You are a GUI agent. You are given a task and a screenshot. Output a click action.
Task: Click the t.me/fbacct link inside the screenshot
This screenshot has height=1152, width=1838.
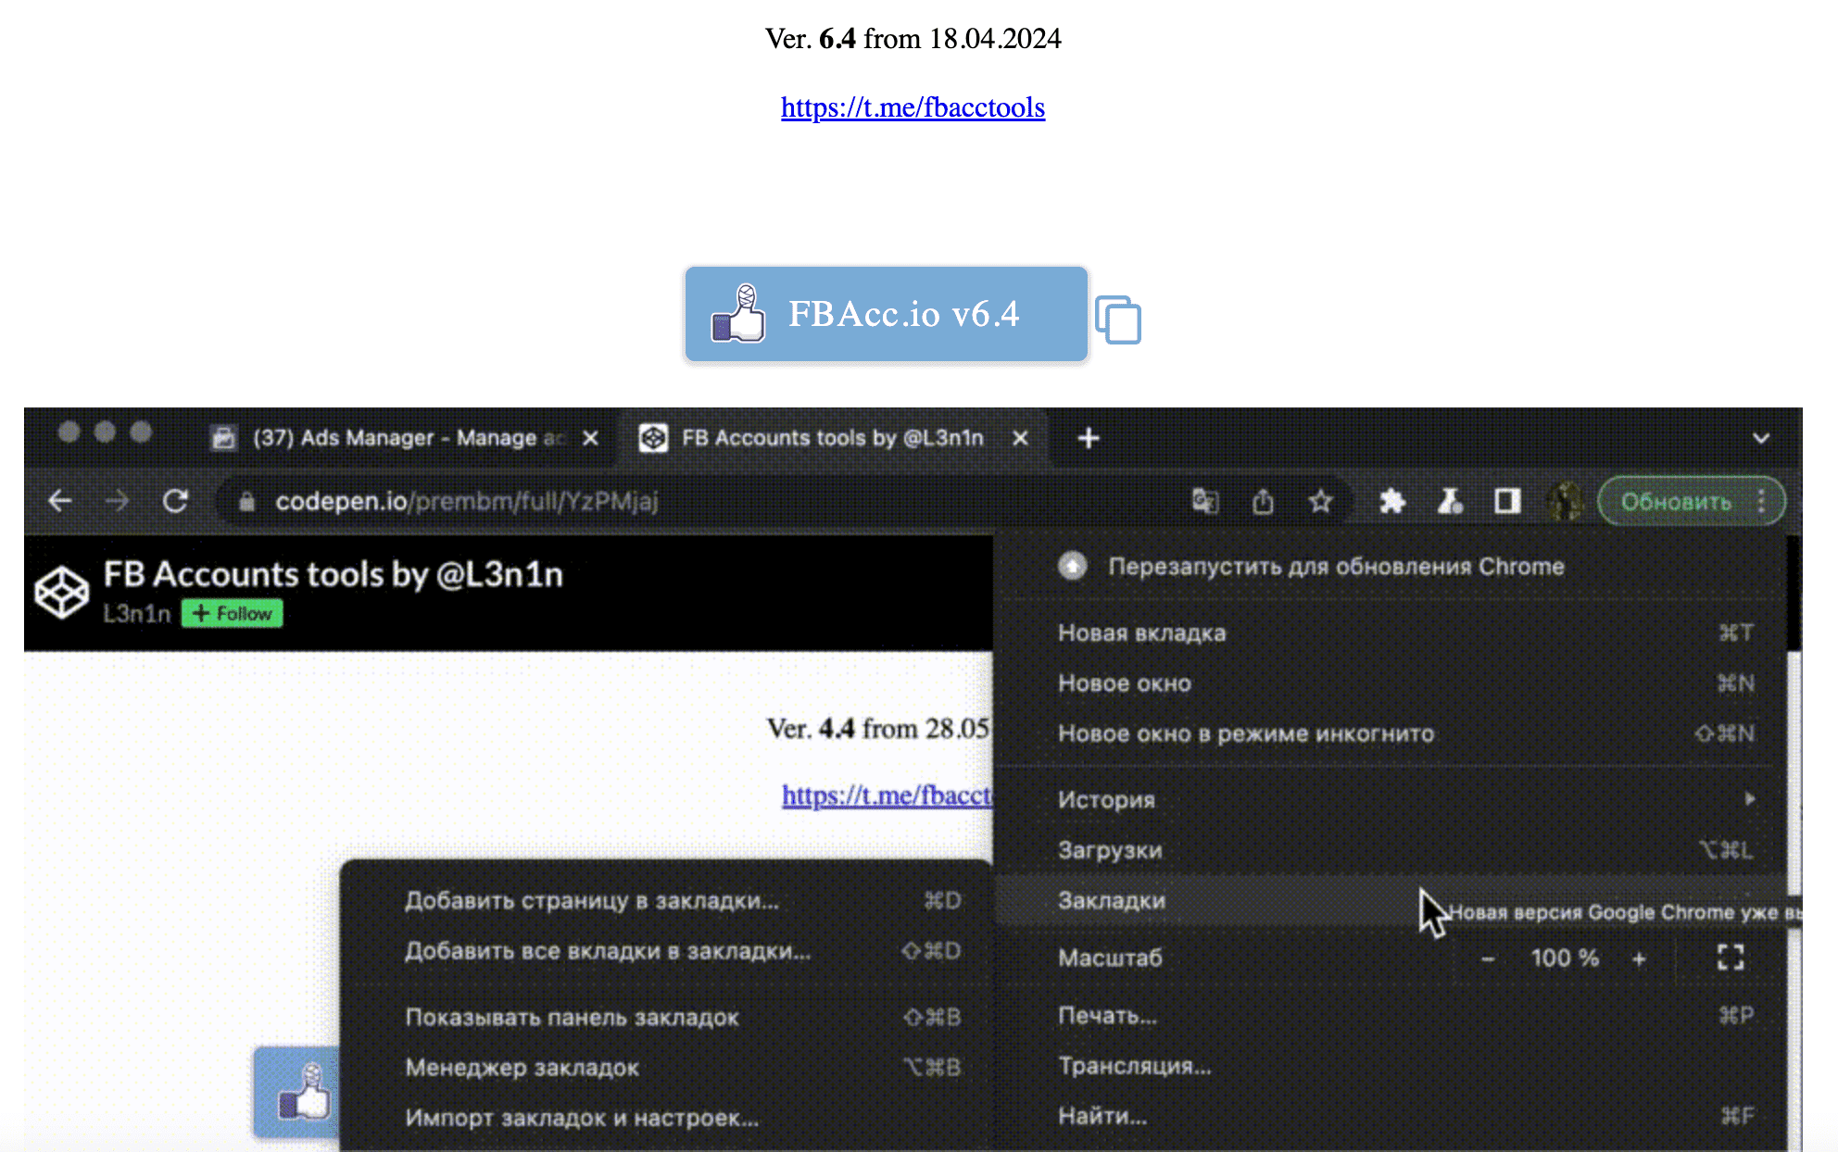887,795
